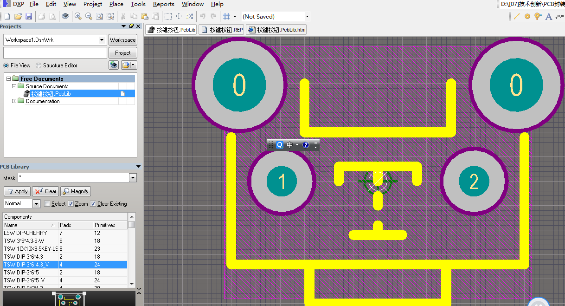Select the Place Coordinate tool
This screenshot has width=565, height=306.
tap(560, 16)
